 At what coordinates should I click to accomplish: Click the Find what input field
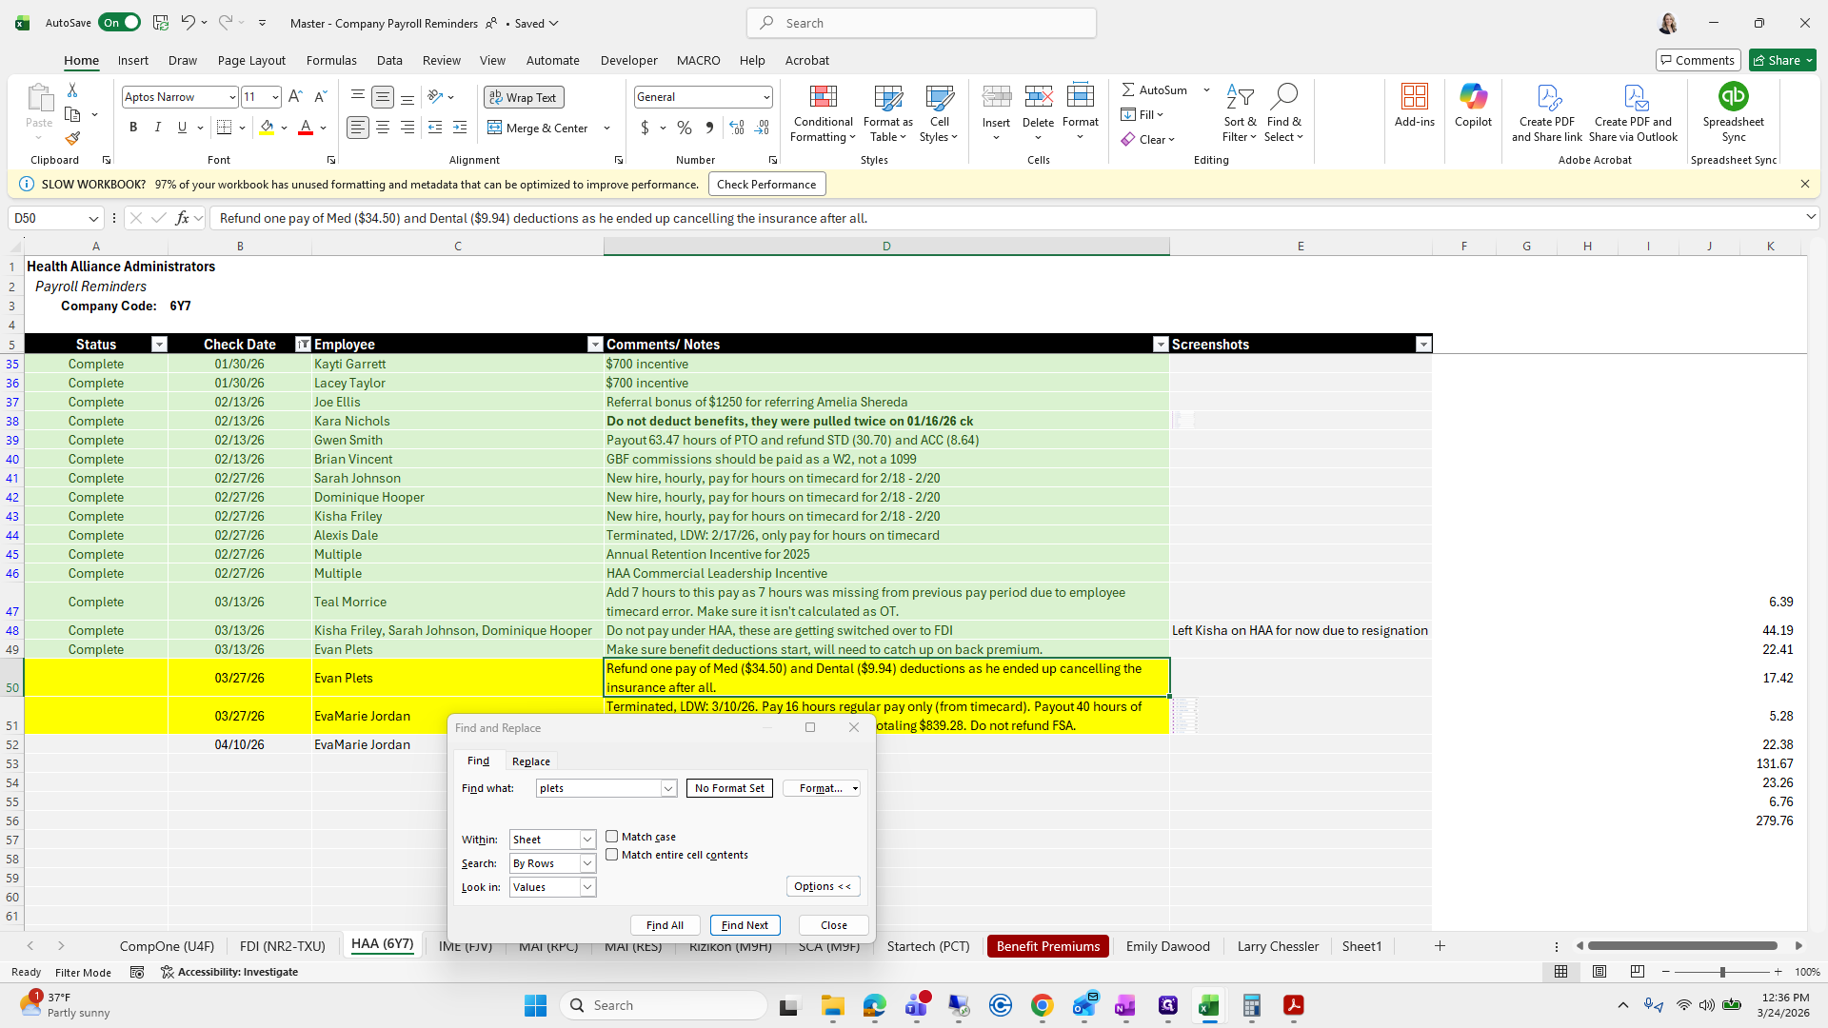pyautogui.click(x=598, y=788)
